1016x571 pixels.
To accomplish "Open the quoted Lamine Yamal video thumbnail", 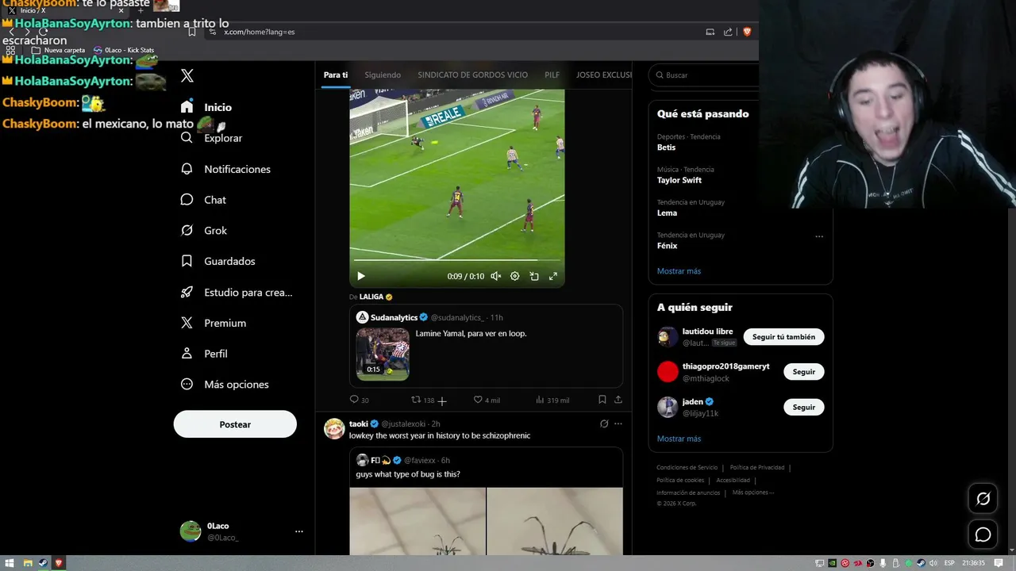I will coord(383,354).
